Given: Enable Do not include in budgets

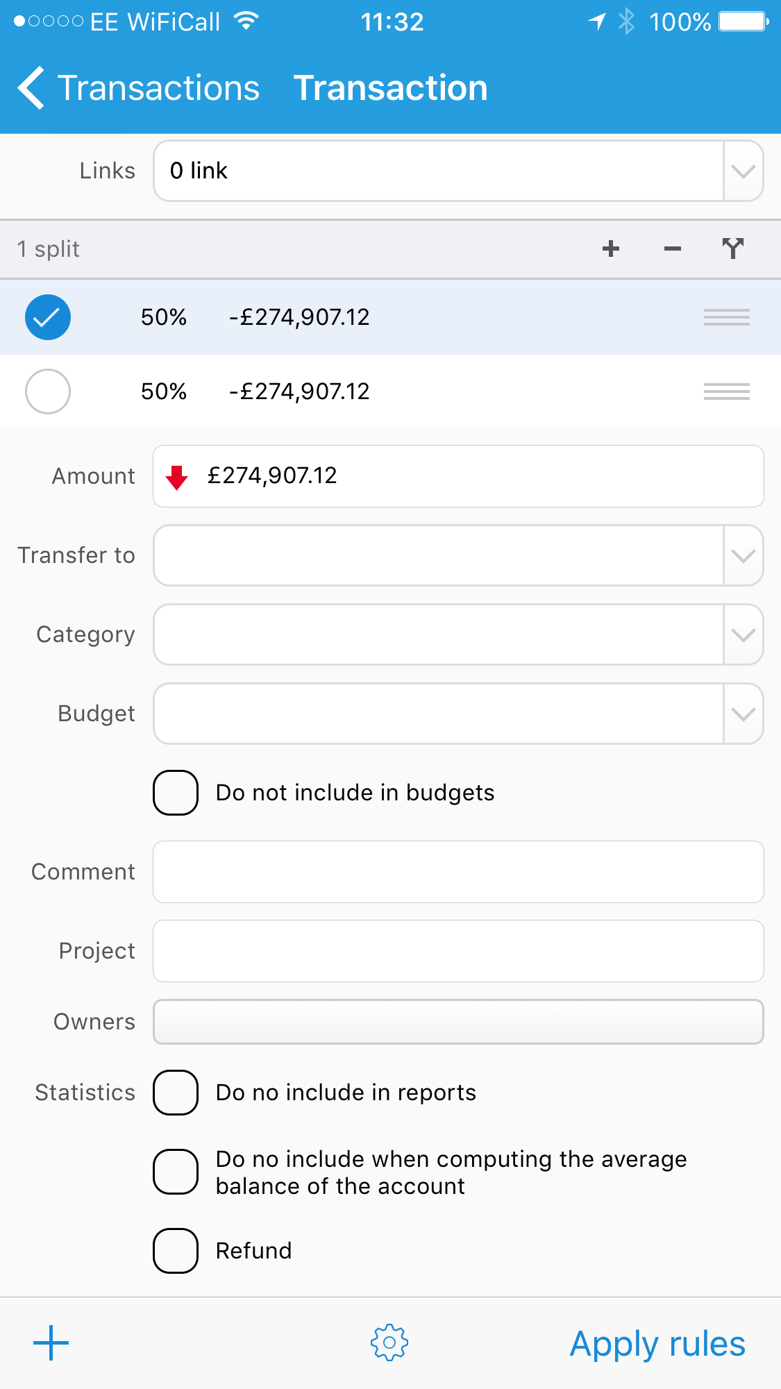Looking at the screenshot, I should pyautogui.click(x=176, y=793).
